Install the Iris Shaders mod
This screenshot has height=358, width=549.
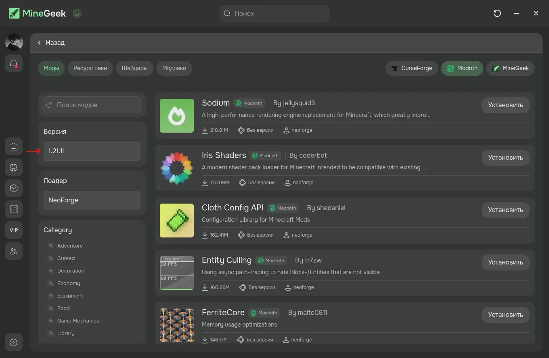[x=505, y=158]
